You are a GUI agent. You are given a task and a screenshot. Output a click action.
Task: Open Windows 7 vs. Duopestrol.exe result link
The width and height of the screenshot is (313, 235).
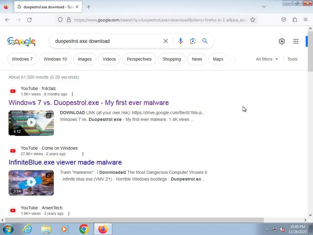(x=89, y=103)
